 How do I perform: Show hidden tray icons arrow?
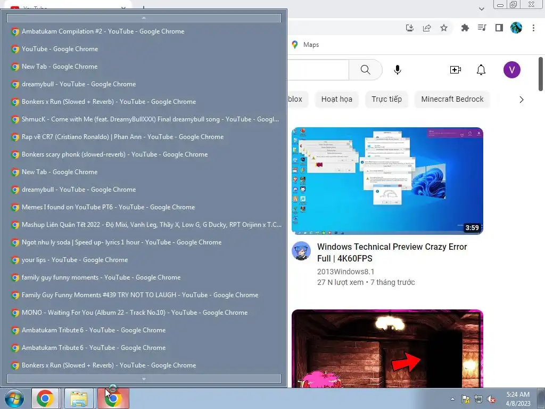click(452, 399)
